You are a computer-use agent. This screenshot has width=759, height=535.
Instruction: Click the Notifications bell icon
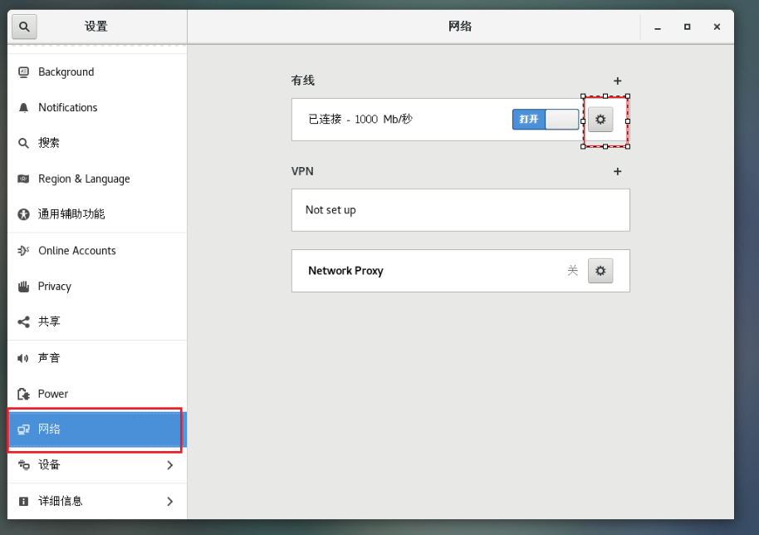[x=23, y=107]
